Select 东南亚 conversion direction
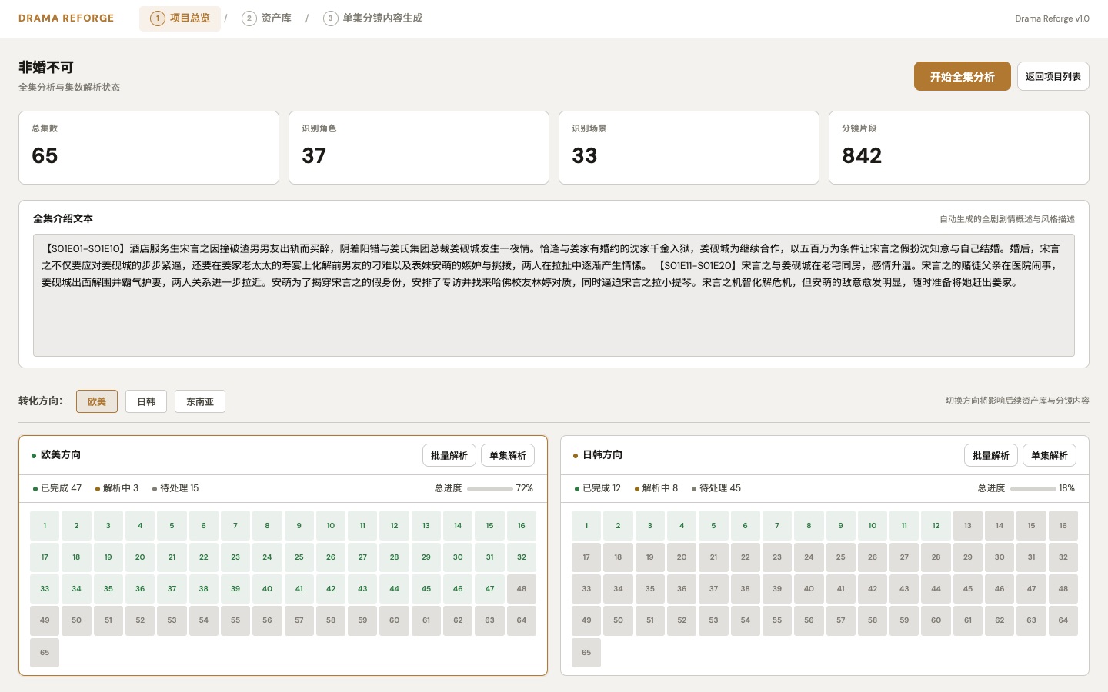Viewport: 1108px width, 692px height. pyautogui.click(x=200, y=401)
